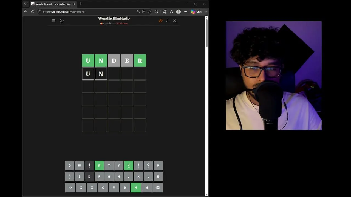Open the game info icon
351x197 pixels.
tap(62, 21)
